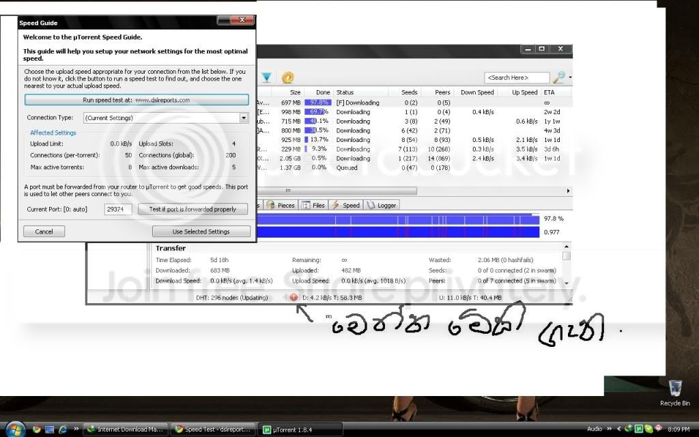Show hidden tray icons with the chevron

point(618,429)
